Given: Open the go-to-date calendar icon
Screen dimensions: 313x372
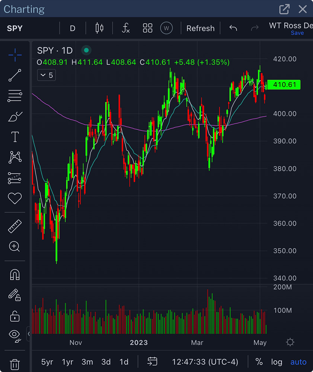Looking at the screenshot, I should [x=152, y=362].
